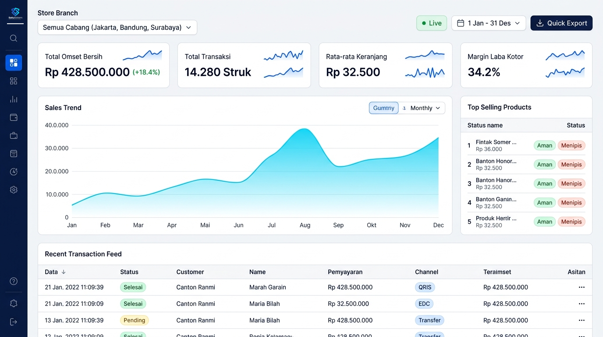Select the highlighted Gumrny chart toggle
603x337 pixels.
click(384, 108)
